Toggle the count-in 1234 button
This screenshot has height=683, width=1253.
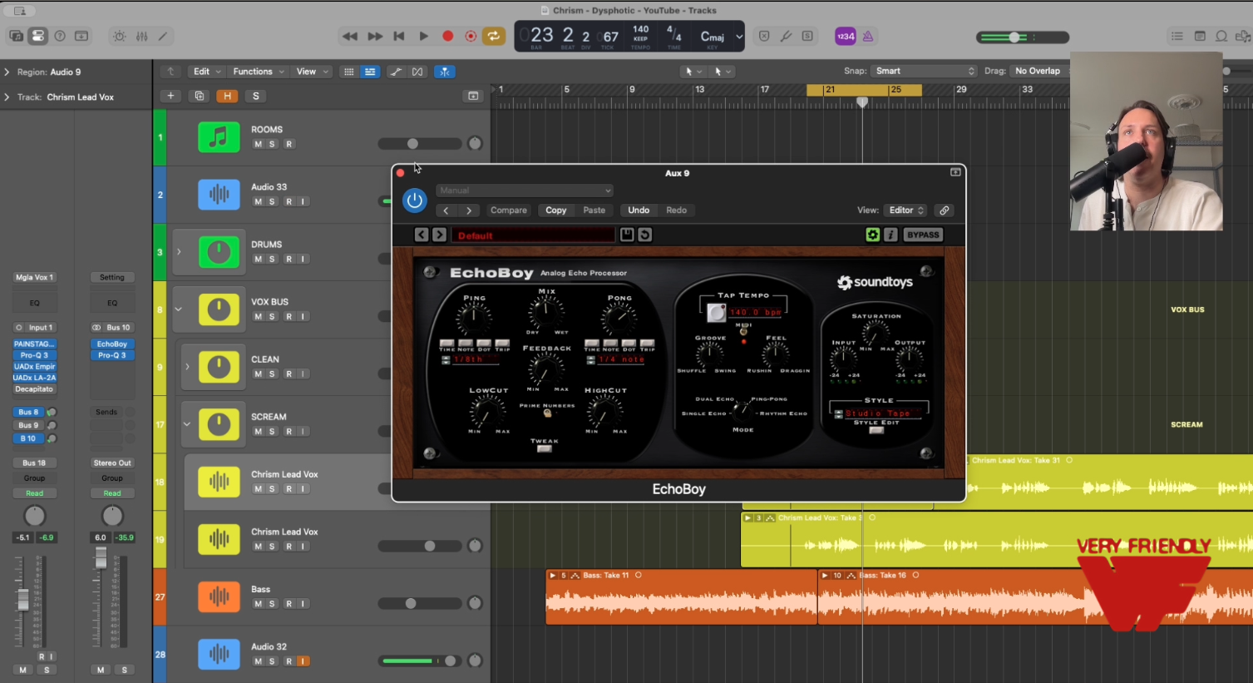pyautogui.click(x=846, y=36)
